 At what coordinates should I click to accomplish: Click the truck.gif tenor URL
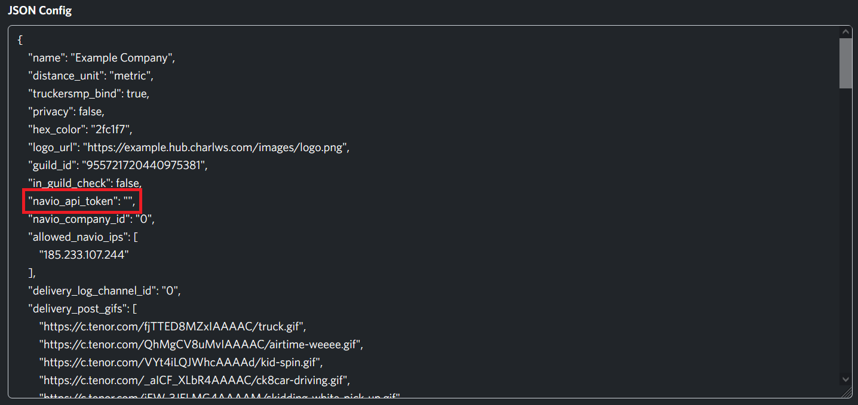pyautogui.click(x=172, y=327)
